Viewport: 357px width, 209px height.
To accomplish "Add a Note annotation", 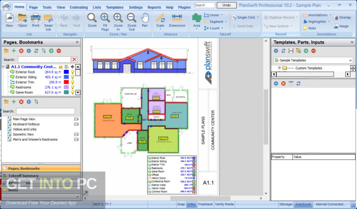I will [x=309, y=28].
